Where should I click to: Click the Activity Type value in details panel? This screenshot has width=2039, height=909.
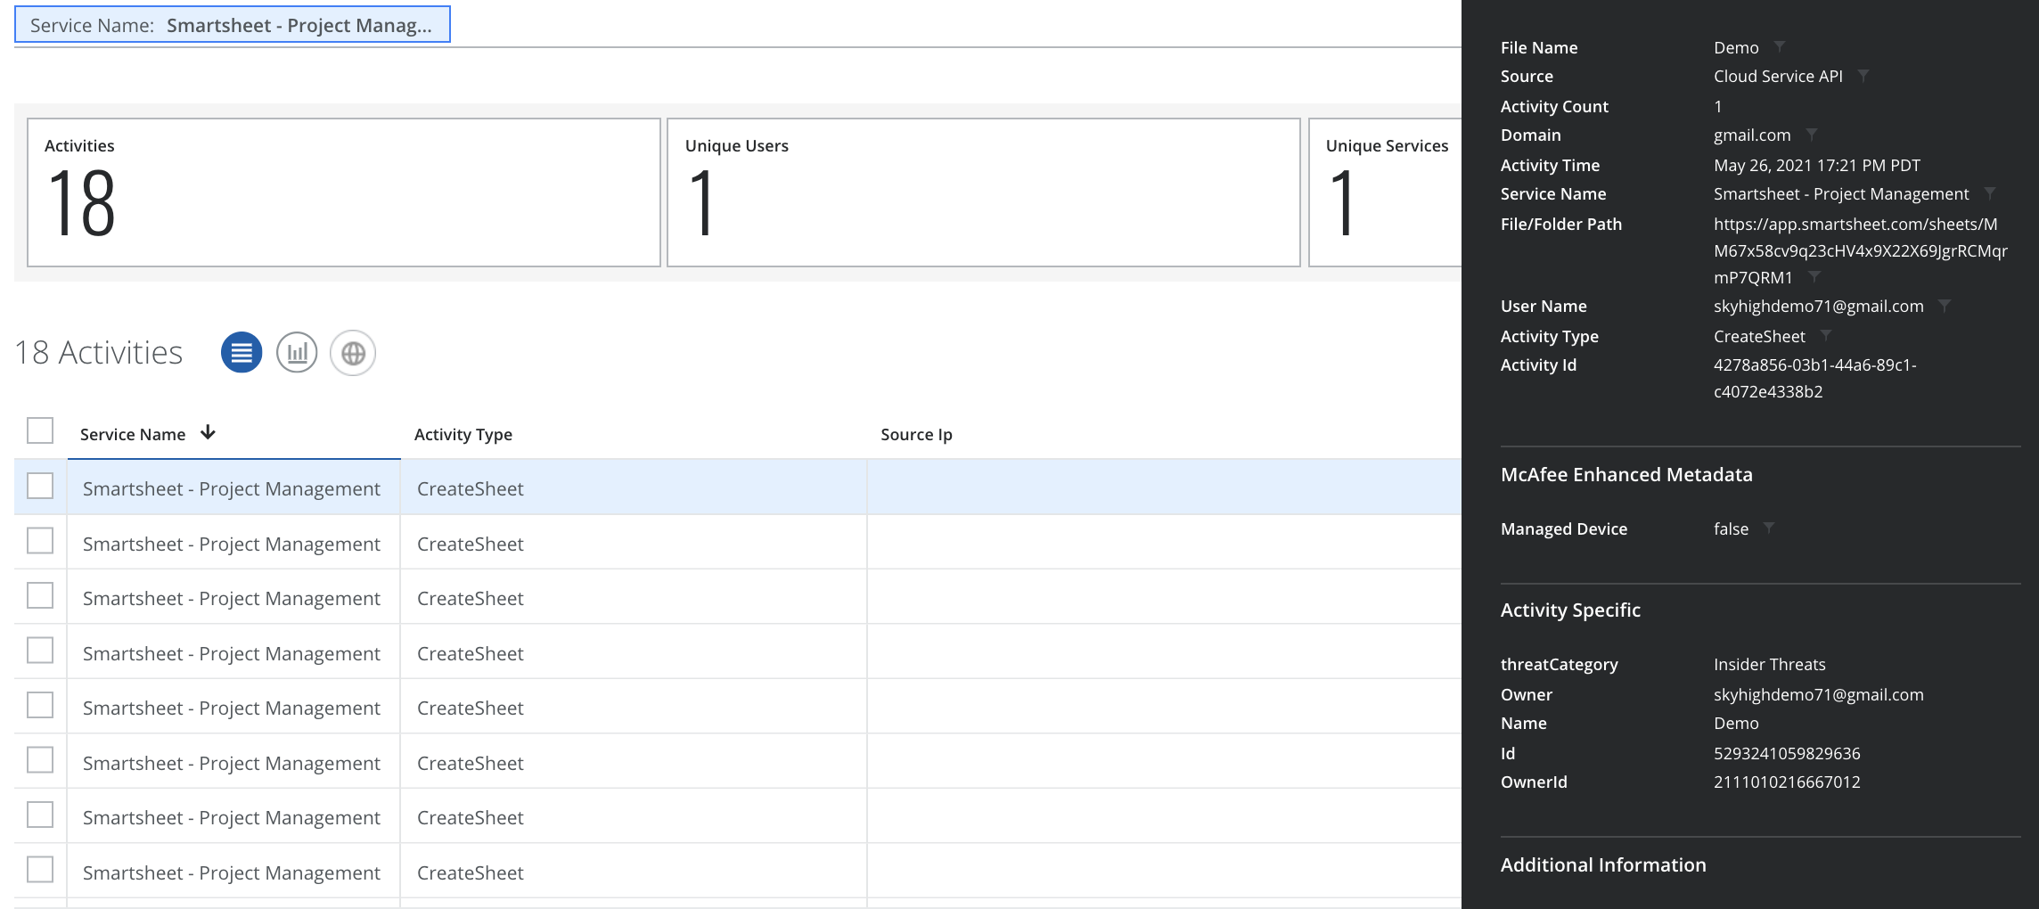1759,336
